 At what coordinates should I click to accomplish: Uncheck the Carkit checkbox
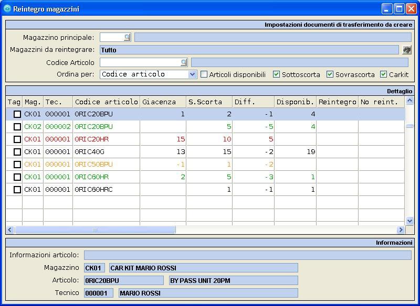coord(383,74)
